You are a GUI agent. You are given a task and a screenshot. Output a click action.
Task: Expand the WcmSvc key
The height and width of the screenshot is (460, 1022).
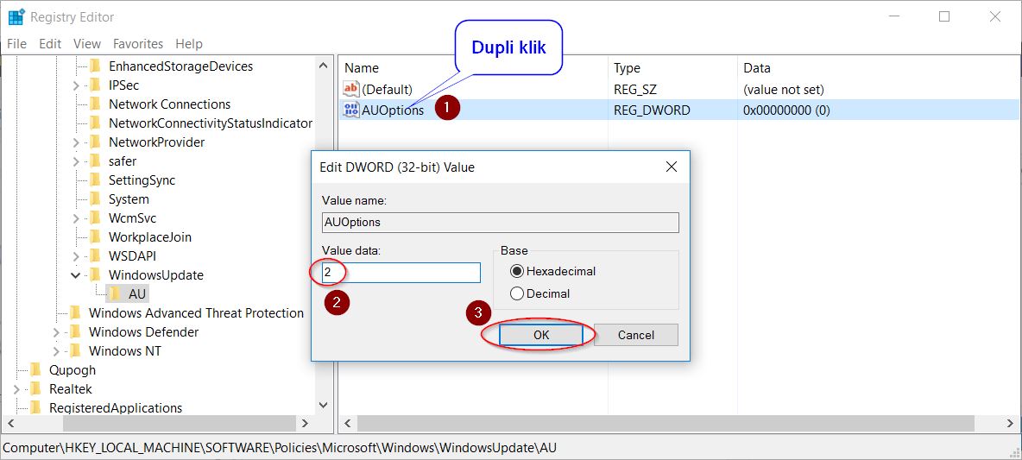coord(76,218)
